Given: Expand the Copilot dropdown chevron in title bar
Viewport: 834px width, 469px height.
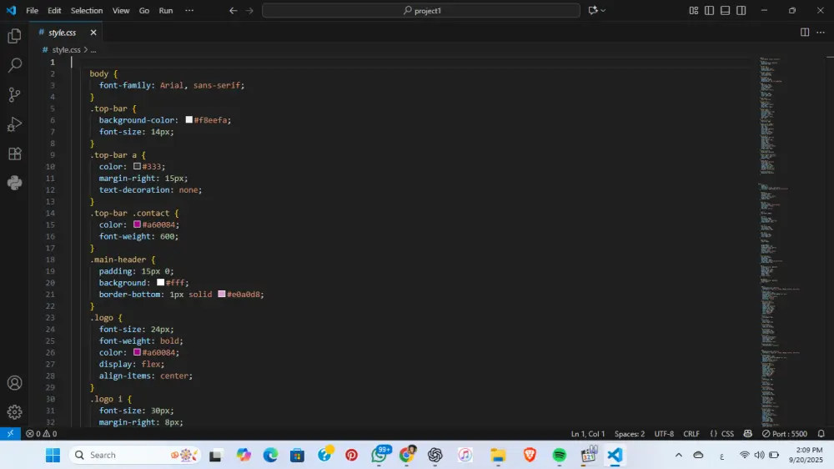Looking at the screenshot, I should click(x=603, y=10).
